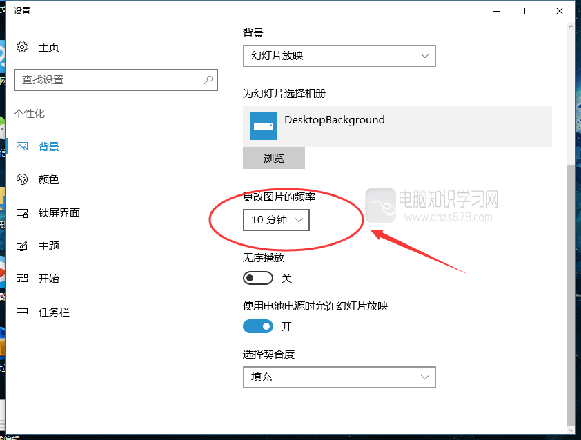Image resolution: width=581 pixels, height=440 pixels.
Task: Click the 主题 theme brush icon
Action: point(22,246)
